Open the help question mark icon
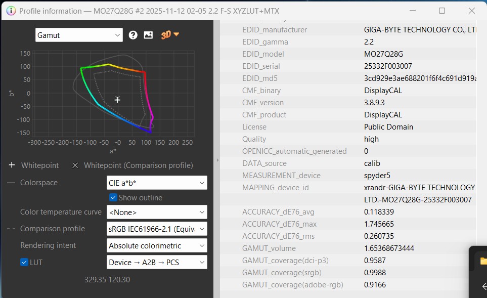Screen dimensions: 487x298 tap(132, 35)
